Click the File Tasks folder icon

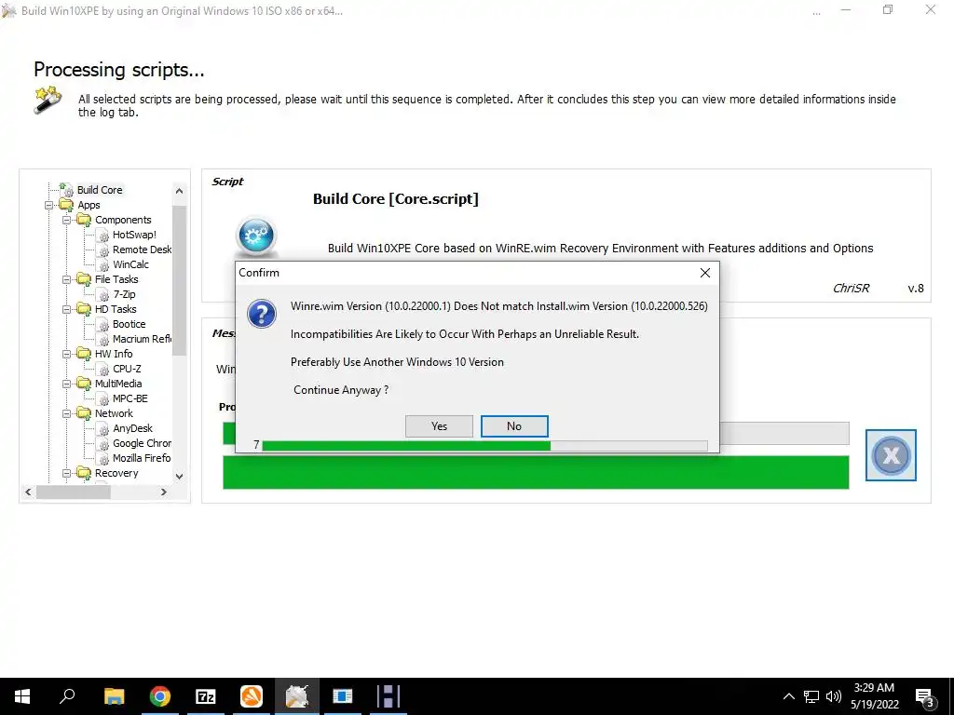coord(84,279)
